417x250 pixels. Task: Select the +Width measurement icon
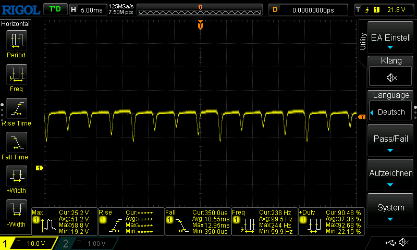17,176
